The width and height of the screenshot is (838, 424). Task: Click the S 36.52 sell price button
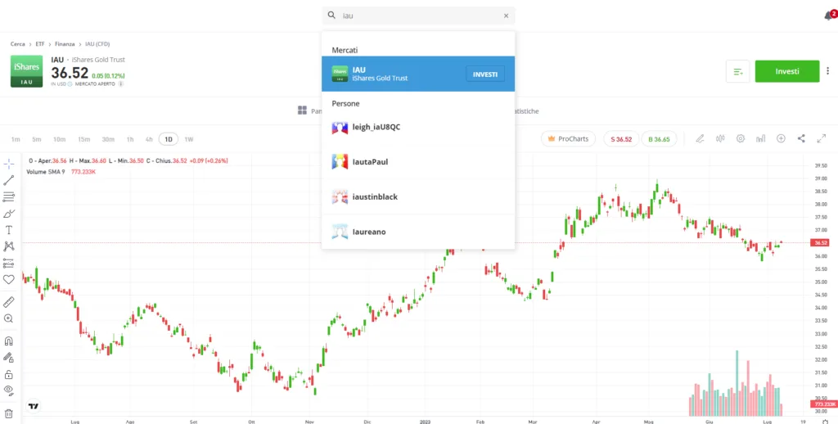[x=621, y=139]
